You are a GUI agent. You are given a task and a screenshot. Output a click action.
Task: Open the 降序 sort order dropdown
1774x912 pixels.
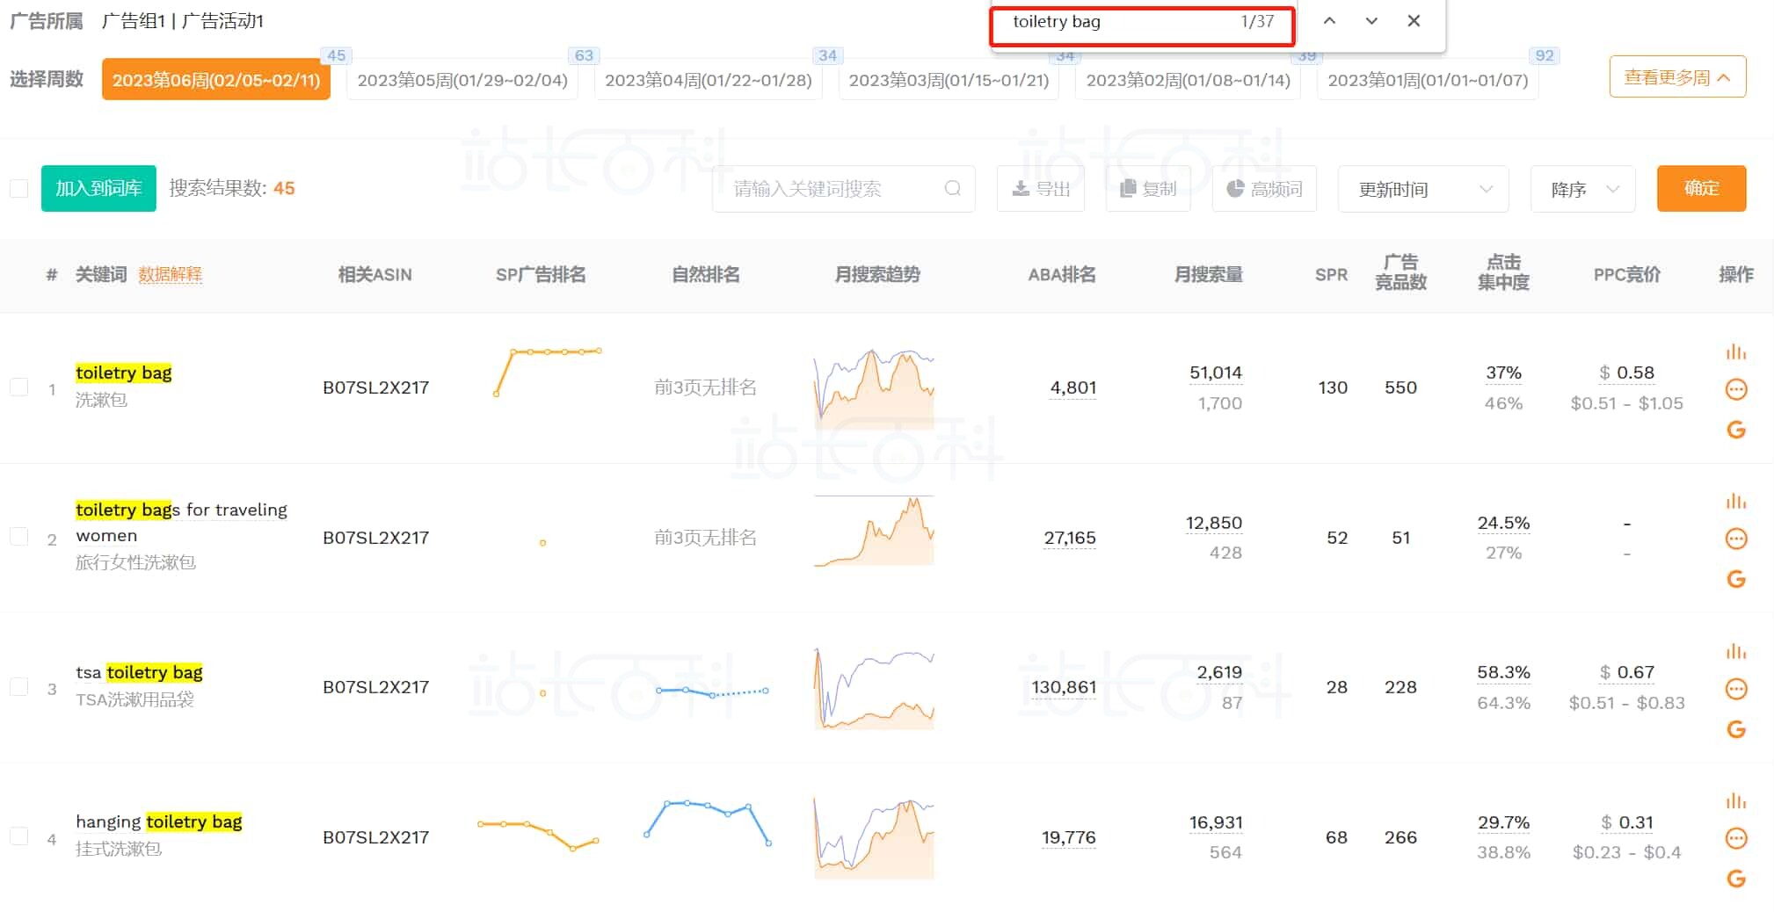point(1582,189)
